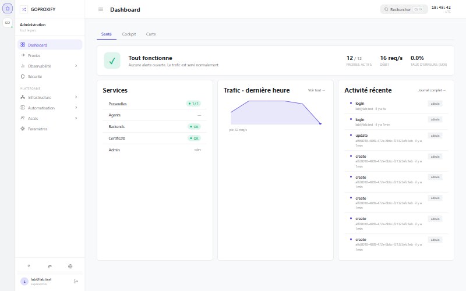
Task: Click the end point dot on traffic chart
Action: pos(320,123)
